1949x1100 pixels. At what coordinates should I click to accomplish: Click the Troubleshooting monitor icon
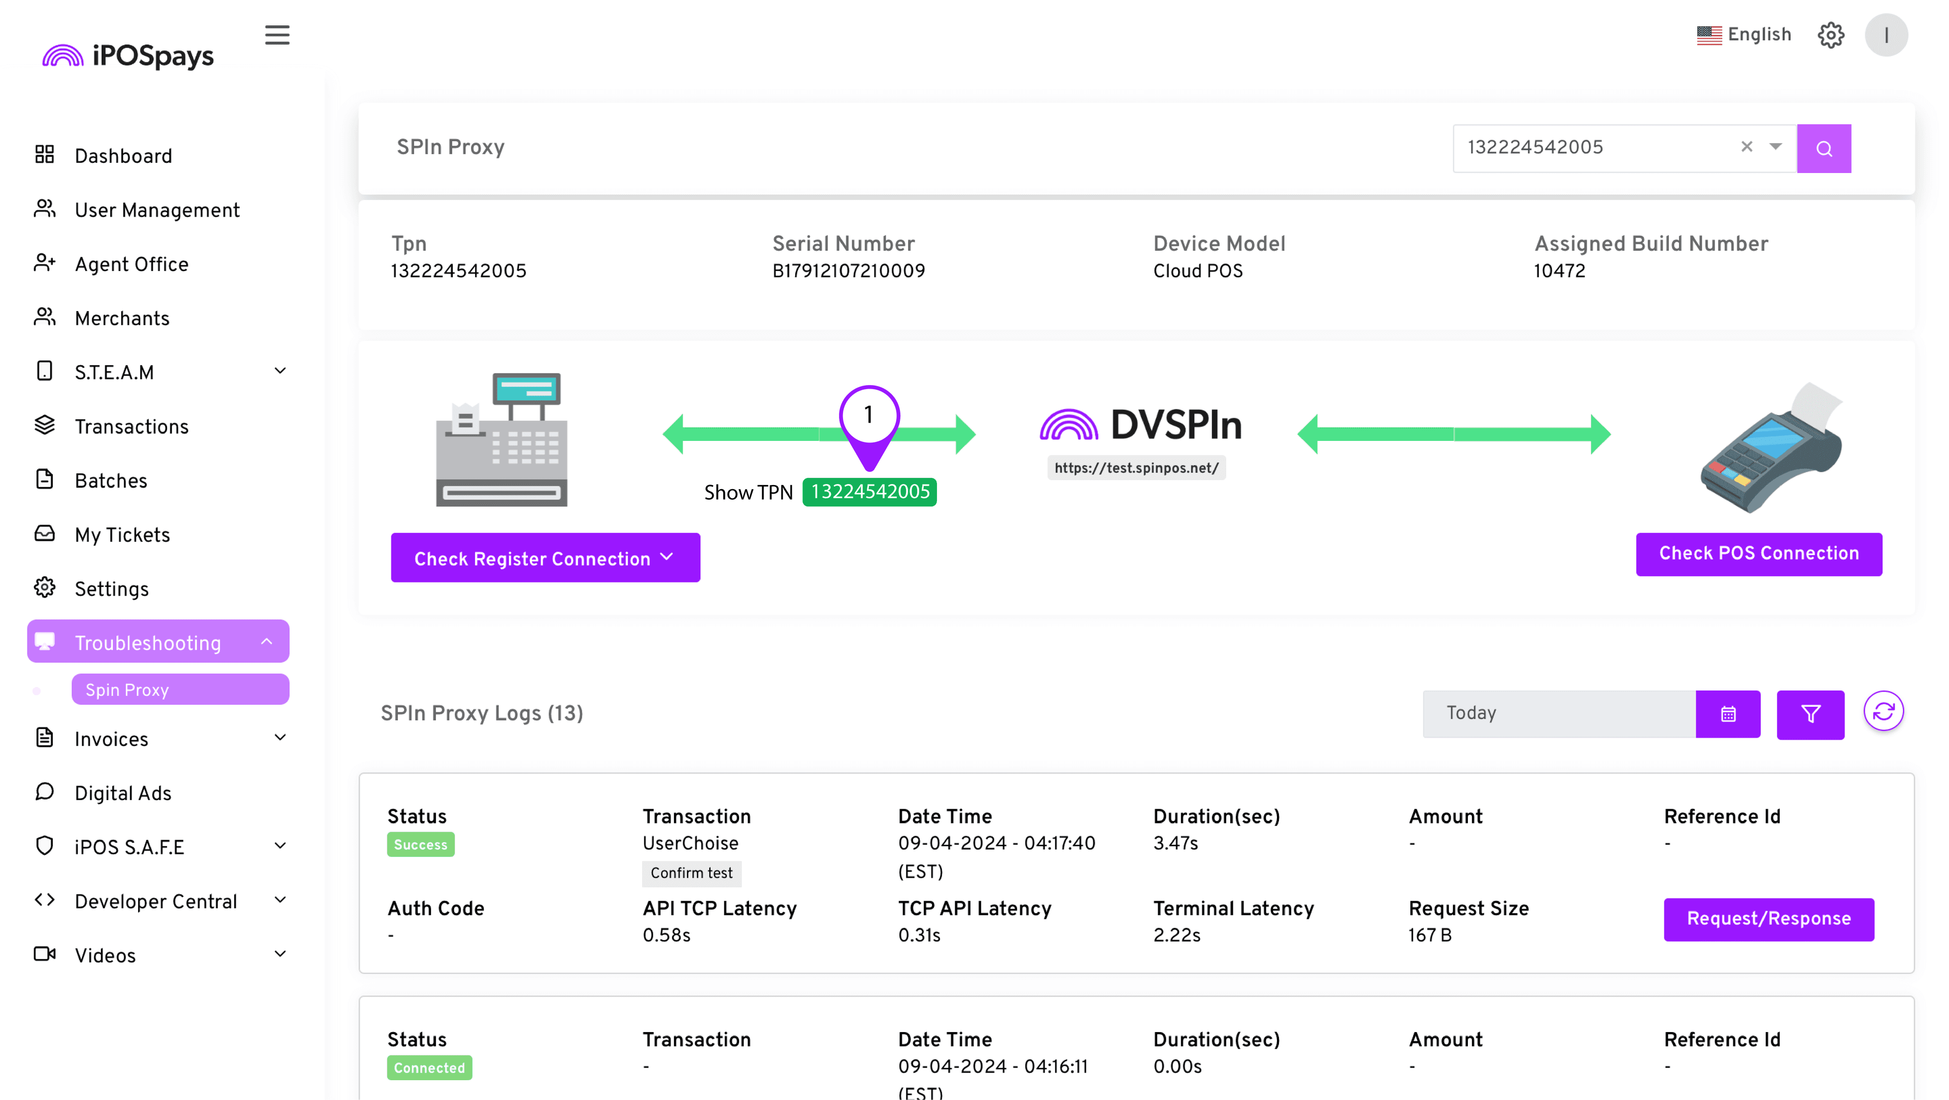coord(45,641)
